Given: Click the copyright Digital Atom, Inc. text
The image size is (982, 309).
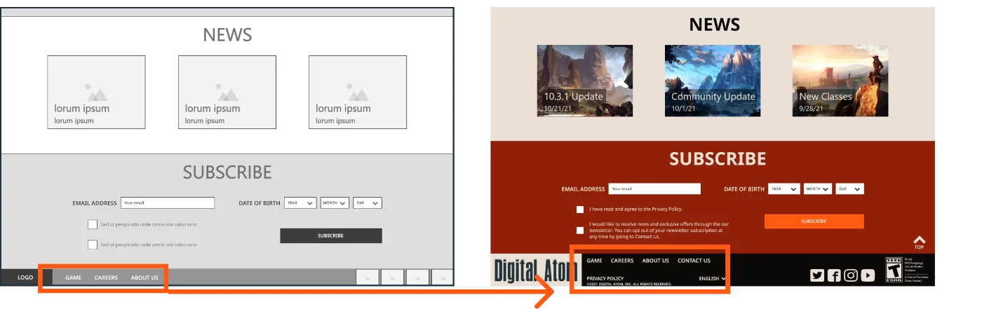Looking at the screenshot, I should tap(629, 284).
